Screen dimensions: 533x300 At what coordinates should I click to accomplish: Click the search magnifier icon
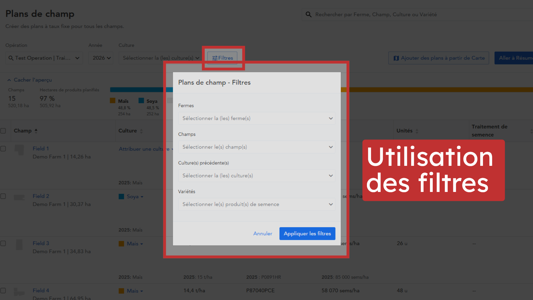[x=309, y=14]
